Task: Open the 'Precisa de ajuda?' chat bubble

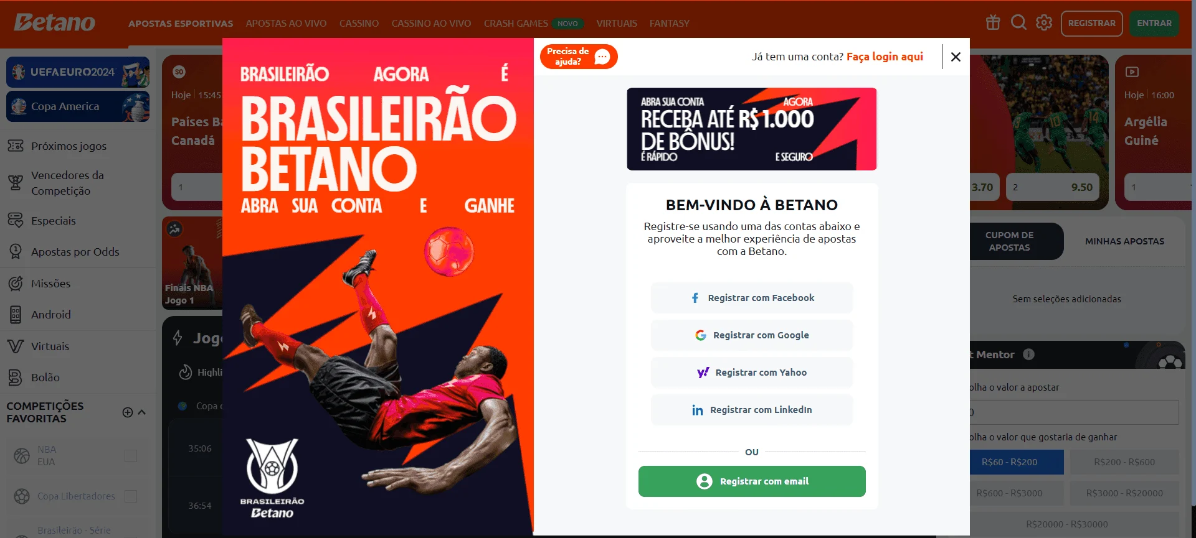Action: (579, 57)
